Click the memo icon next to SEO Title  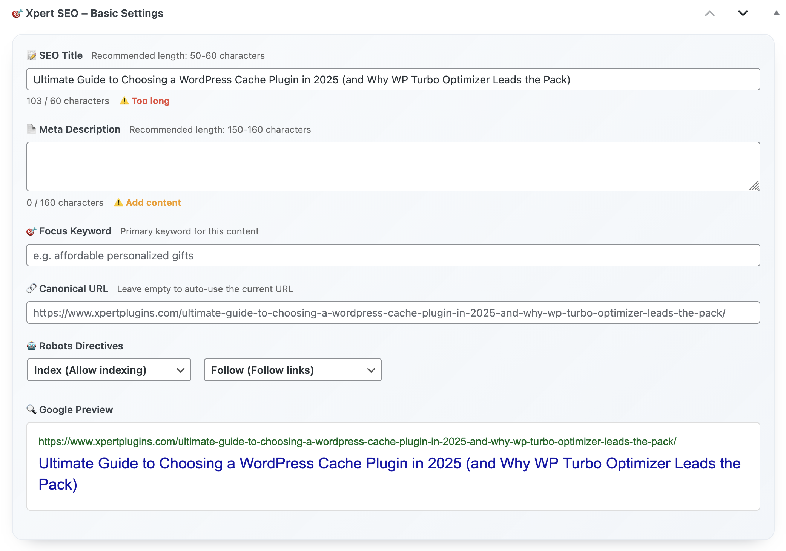(x=31, y=55)
